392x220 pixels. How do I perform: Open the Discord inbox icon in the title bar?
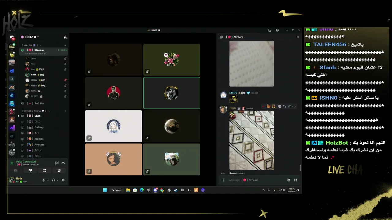click(x=270, y=30)
